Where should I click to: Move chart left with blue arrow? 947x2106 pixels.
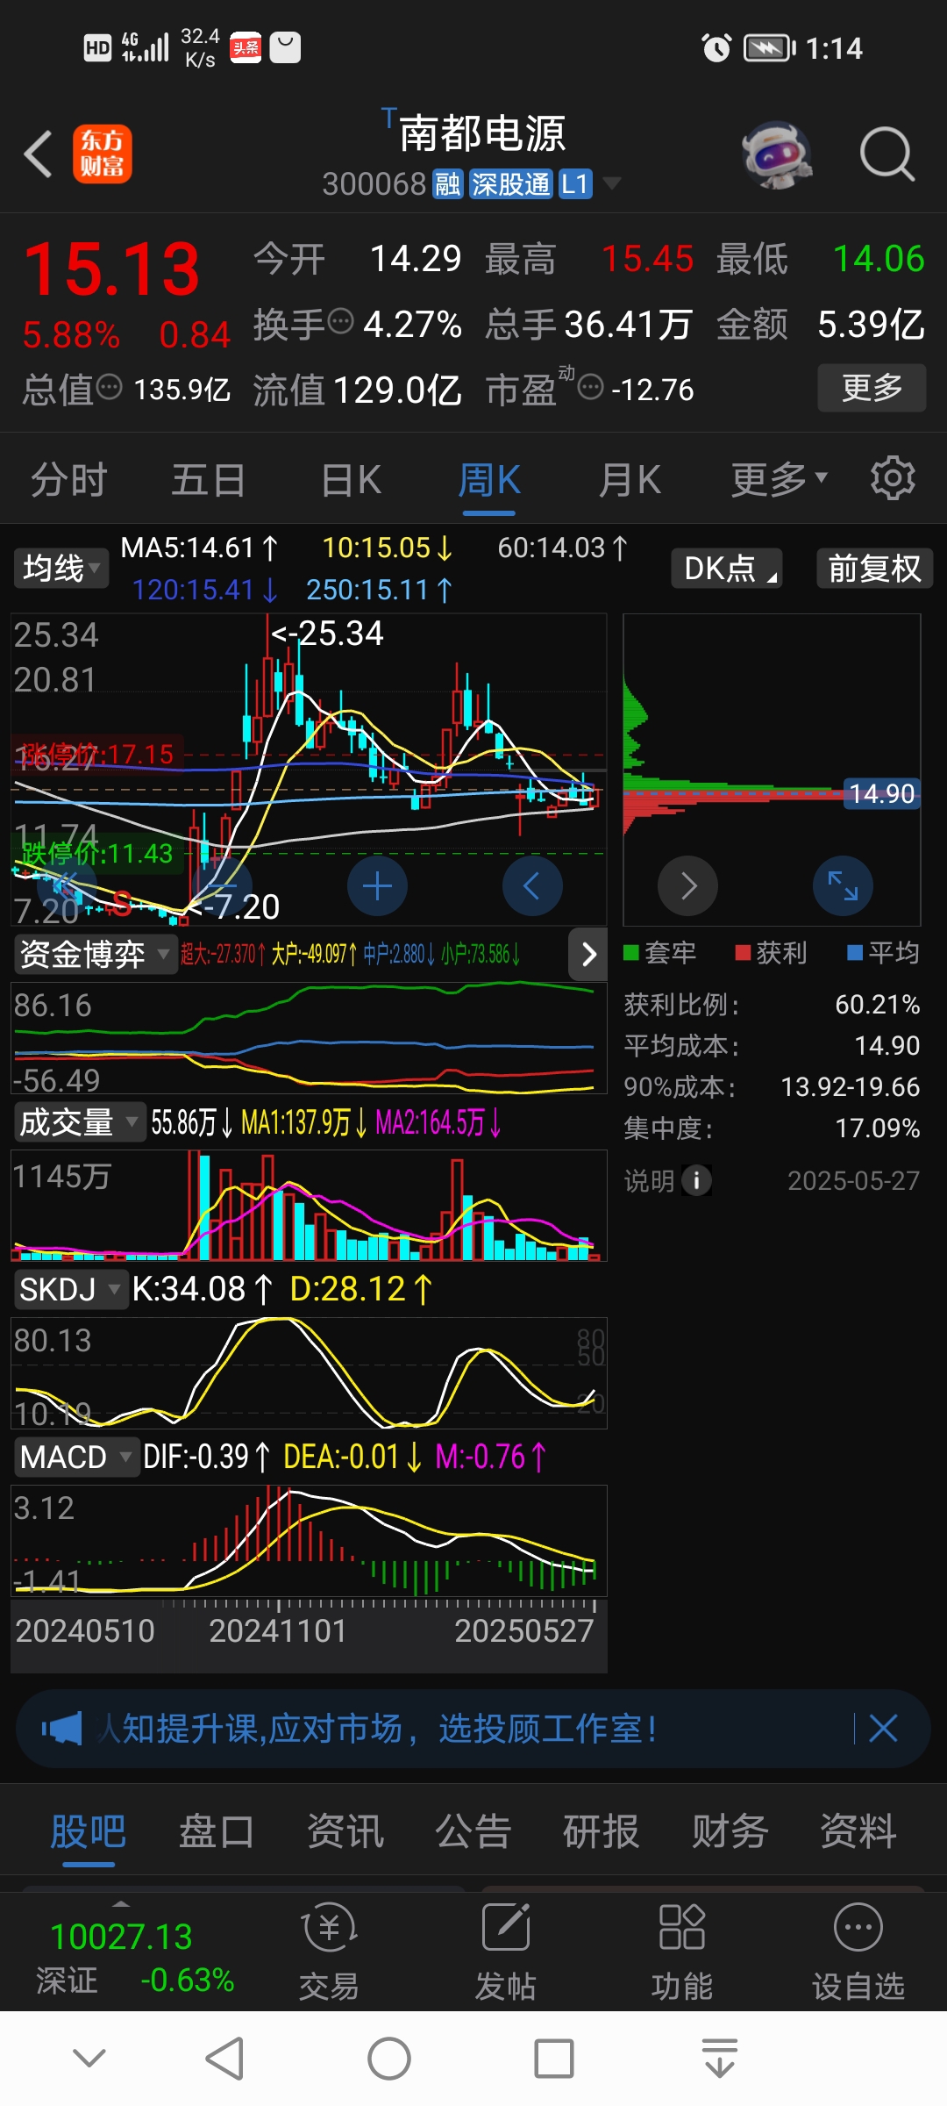coord(532,886)
